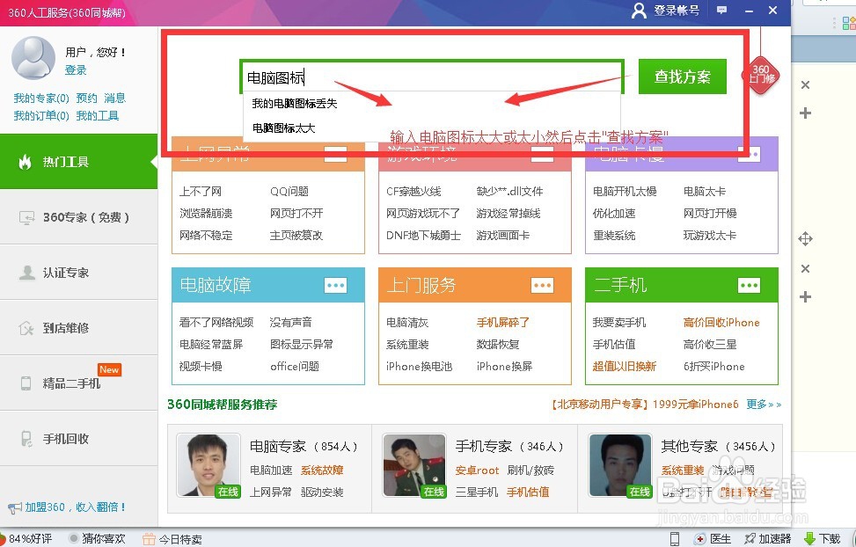Click the red 360上门修 tag icon
This screenshot has width=856, height=547.
pyautogui.click(x=761, y=75)
